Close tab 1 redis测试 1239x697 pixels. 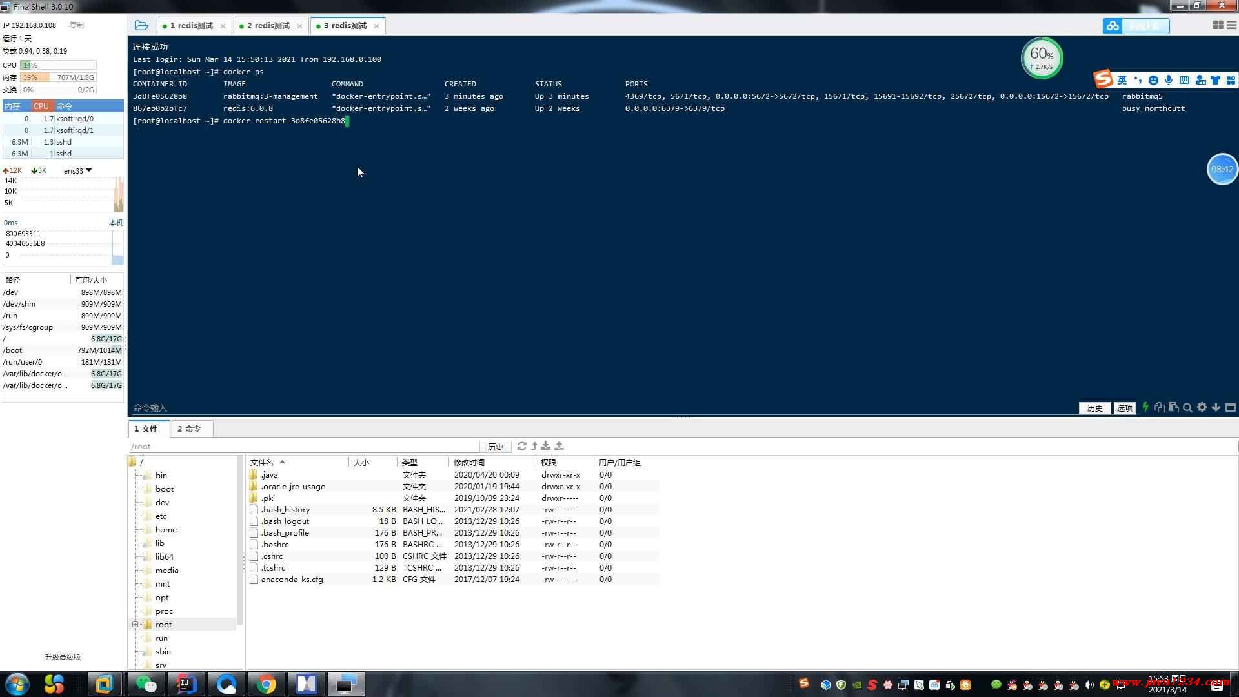pyautogui.click(x=223, y=26)
